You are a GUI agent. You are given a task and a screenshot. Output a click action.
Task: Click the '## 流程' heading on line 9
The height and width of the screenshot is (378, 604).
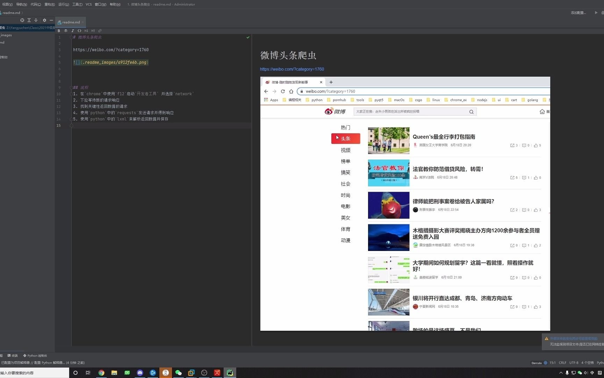81,87
